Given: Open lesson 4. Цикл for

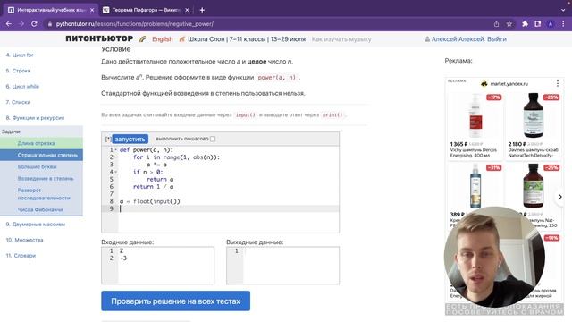Looking at the screenshot, I should point(20,55).
